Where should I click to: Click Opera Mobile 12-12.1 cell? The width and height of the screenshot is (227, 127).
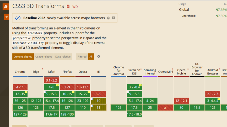pyautogui.click(x=181, y=101)
